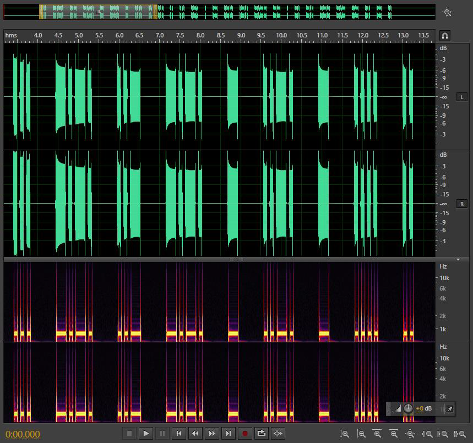Click the Skip Selection button
Screen dimensions: 473x443
coord(278,433)
